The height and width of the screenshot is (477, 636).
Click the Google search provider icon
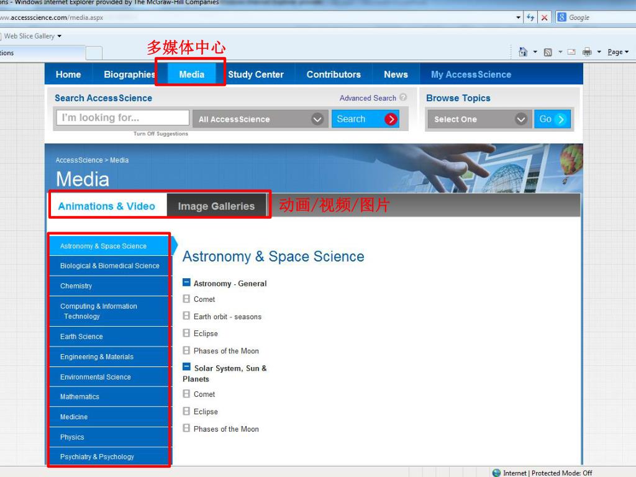click(x=561, y=17)
